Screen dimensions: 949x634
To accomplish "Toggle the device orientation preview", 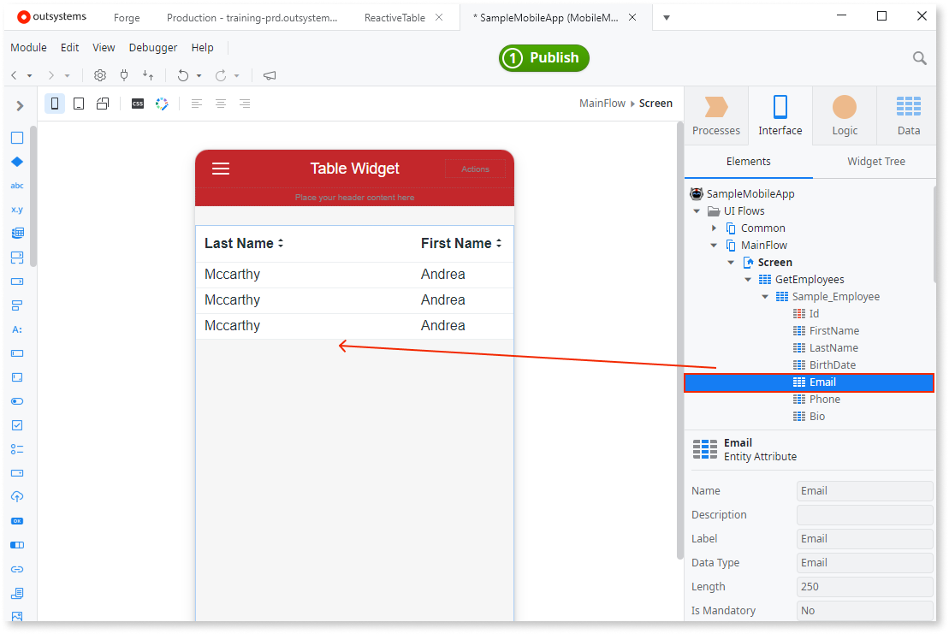I will (x=103, y=104).
